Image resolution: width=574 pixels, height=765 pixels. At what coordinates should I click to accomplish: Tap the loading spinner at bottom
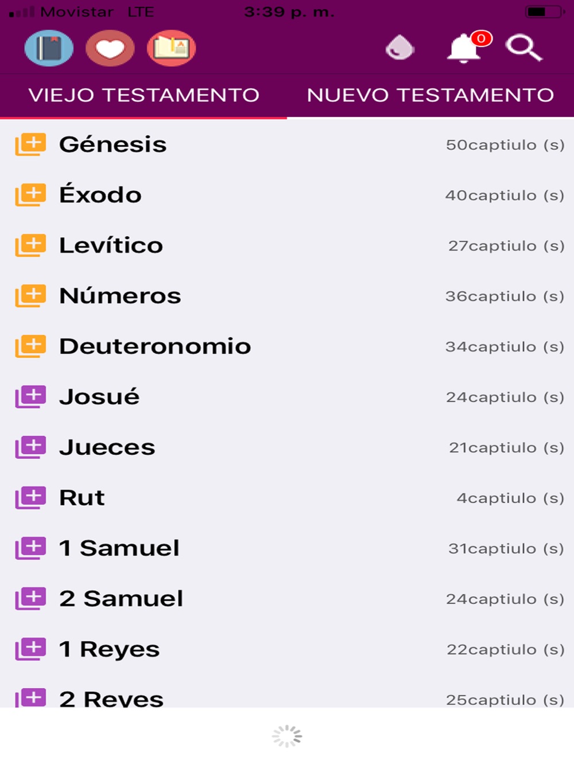pos(287,736)
